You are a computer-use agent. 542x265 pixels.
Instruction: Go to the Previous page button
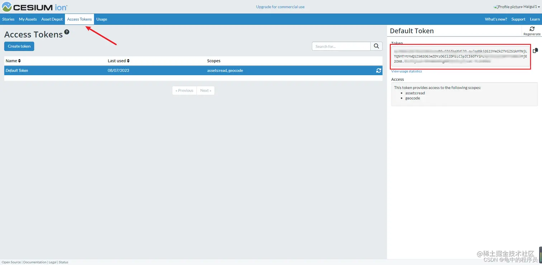pos(184,90)
